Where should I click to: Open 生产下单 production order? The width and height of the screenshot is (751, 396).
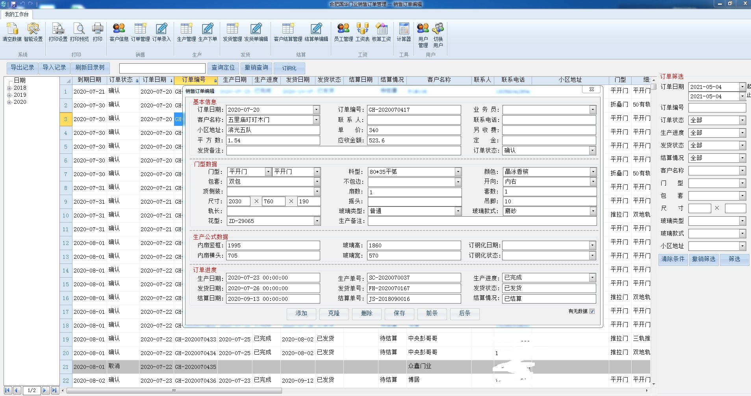[x=208, y=32]
